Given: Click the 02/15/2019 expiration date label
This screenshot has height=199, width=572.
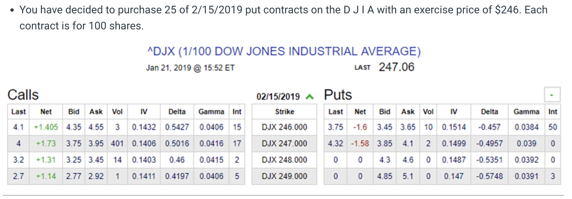Looking at the screenshot, I should point(278,97).
